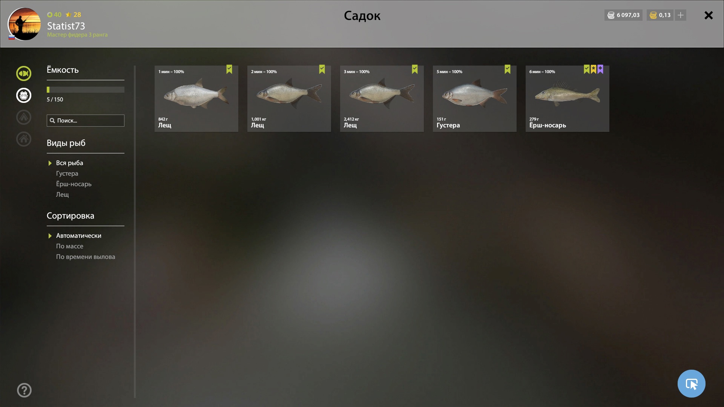724x407 pixels.
Task: Select the fish cage sidebar icon
Action: (x=23, y=95)
